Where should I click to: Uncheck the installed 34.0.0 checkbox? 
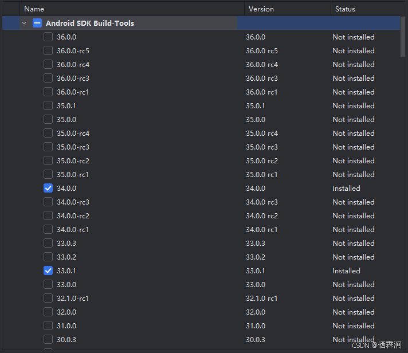48,189
